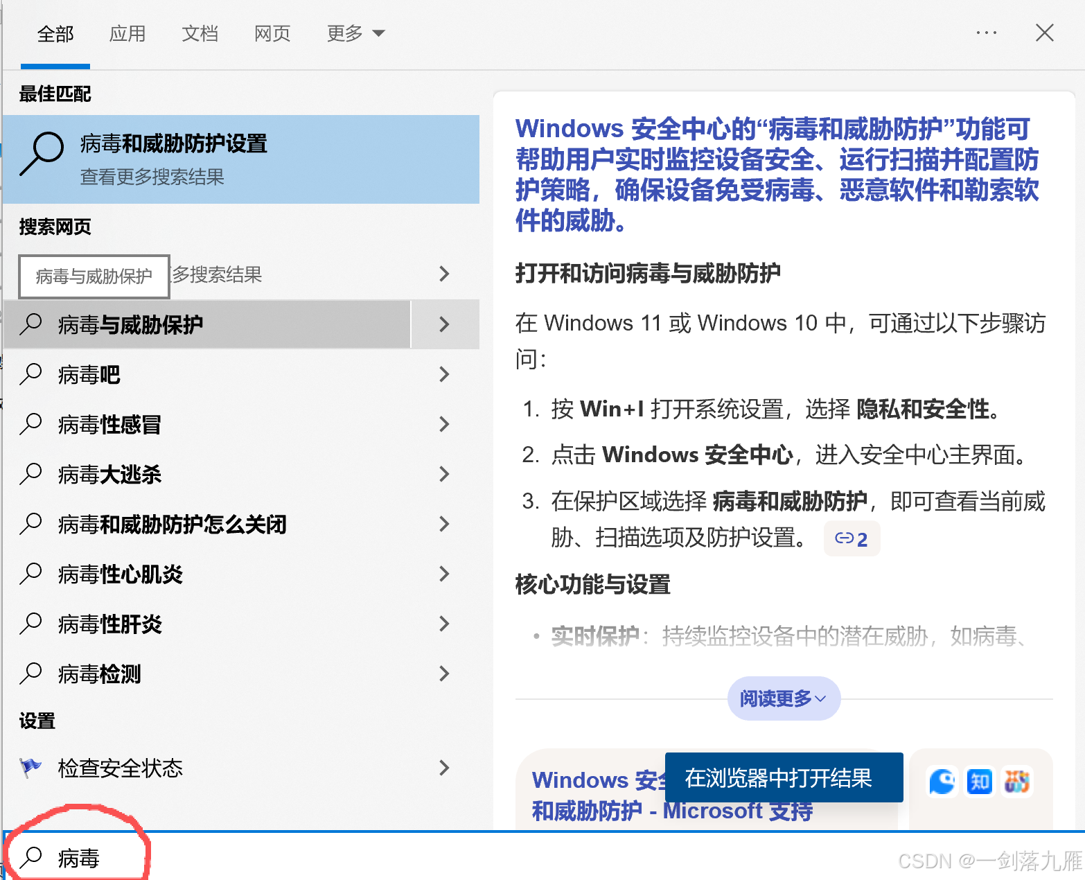
Task: Expand arrow for 病毒检测
Action: click(445, 674)
